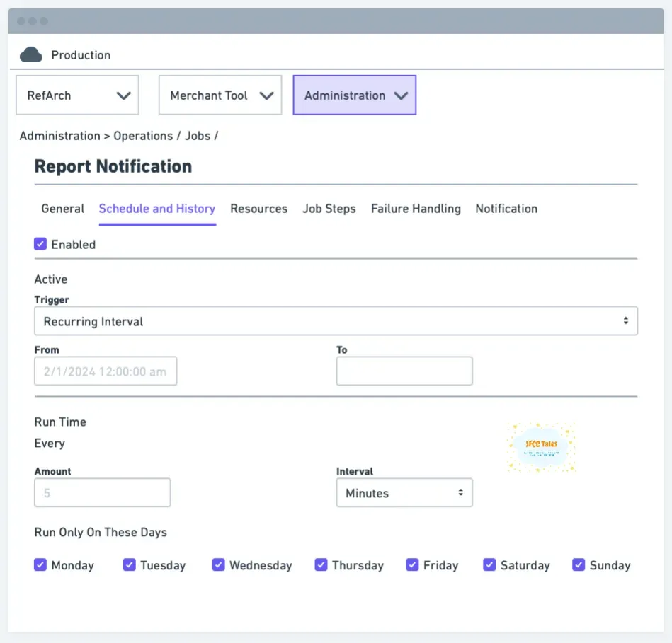Click the Operations breadcrumb link

click(x=143, y=136)
